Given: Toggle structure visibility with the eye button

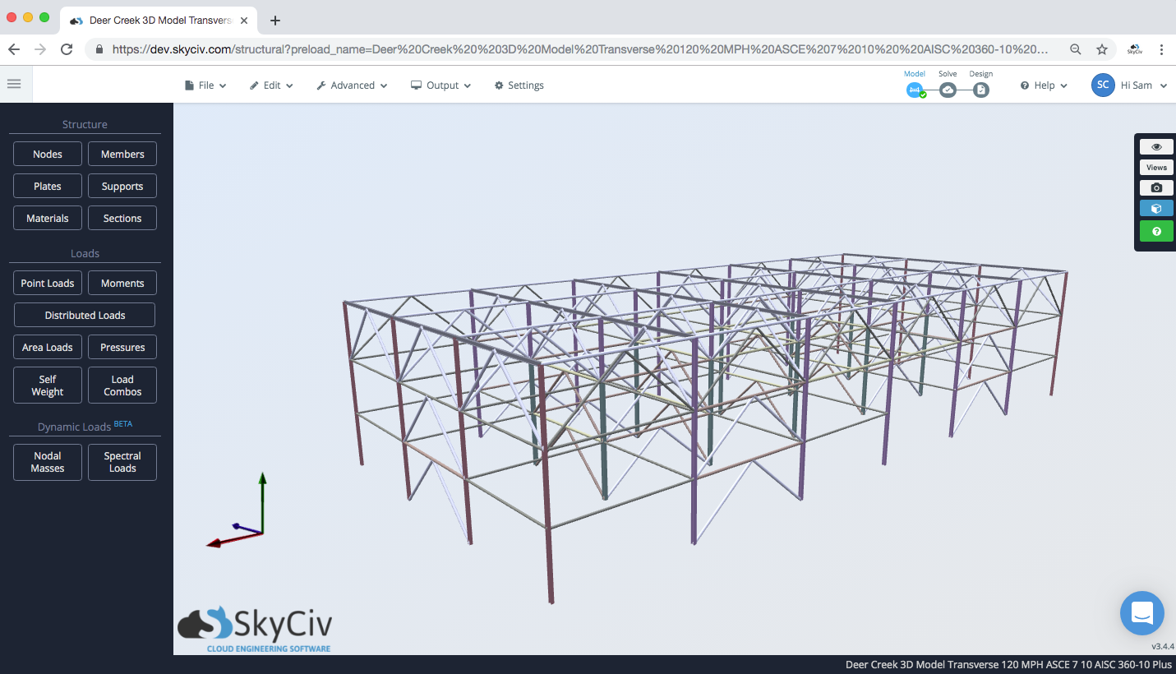Looking at the screenshot, I should coord(1156,146).
